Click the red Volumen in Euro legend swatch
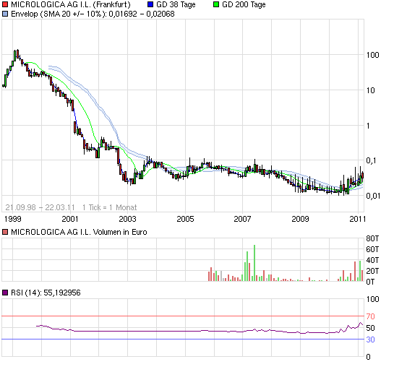394x372 pixels. click(x=5, y=232)
